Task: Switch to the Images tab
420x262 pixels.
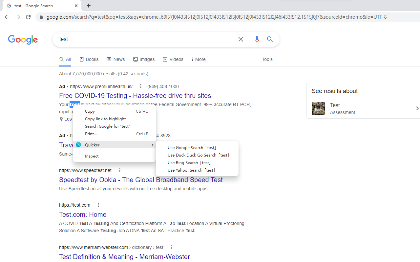Action: pos(144,59)
